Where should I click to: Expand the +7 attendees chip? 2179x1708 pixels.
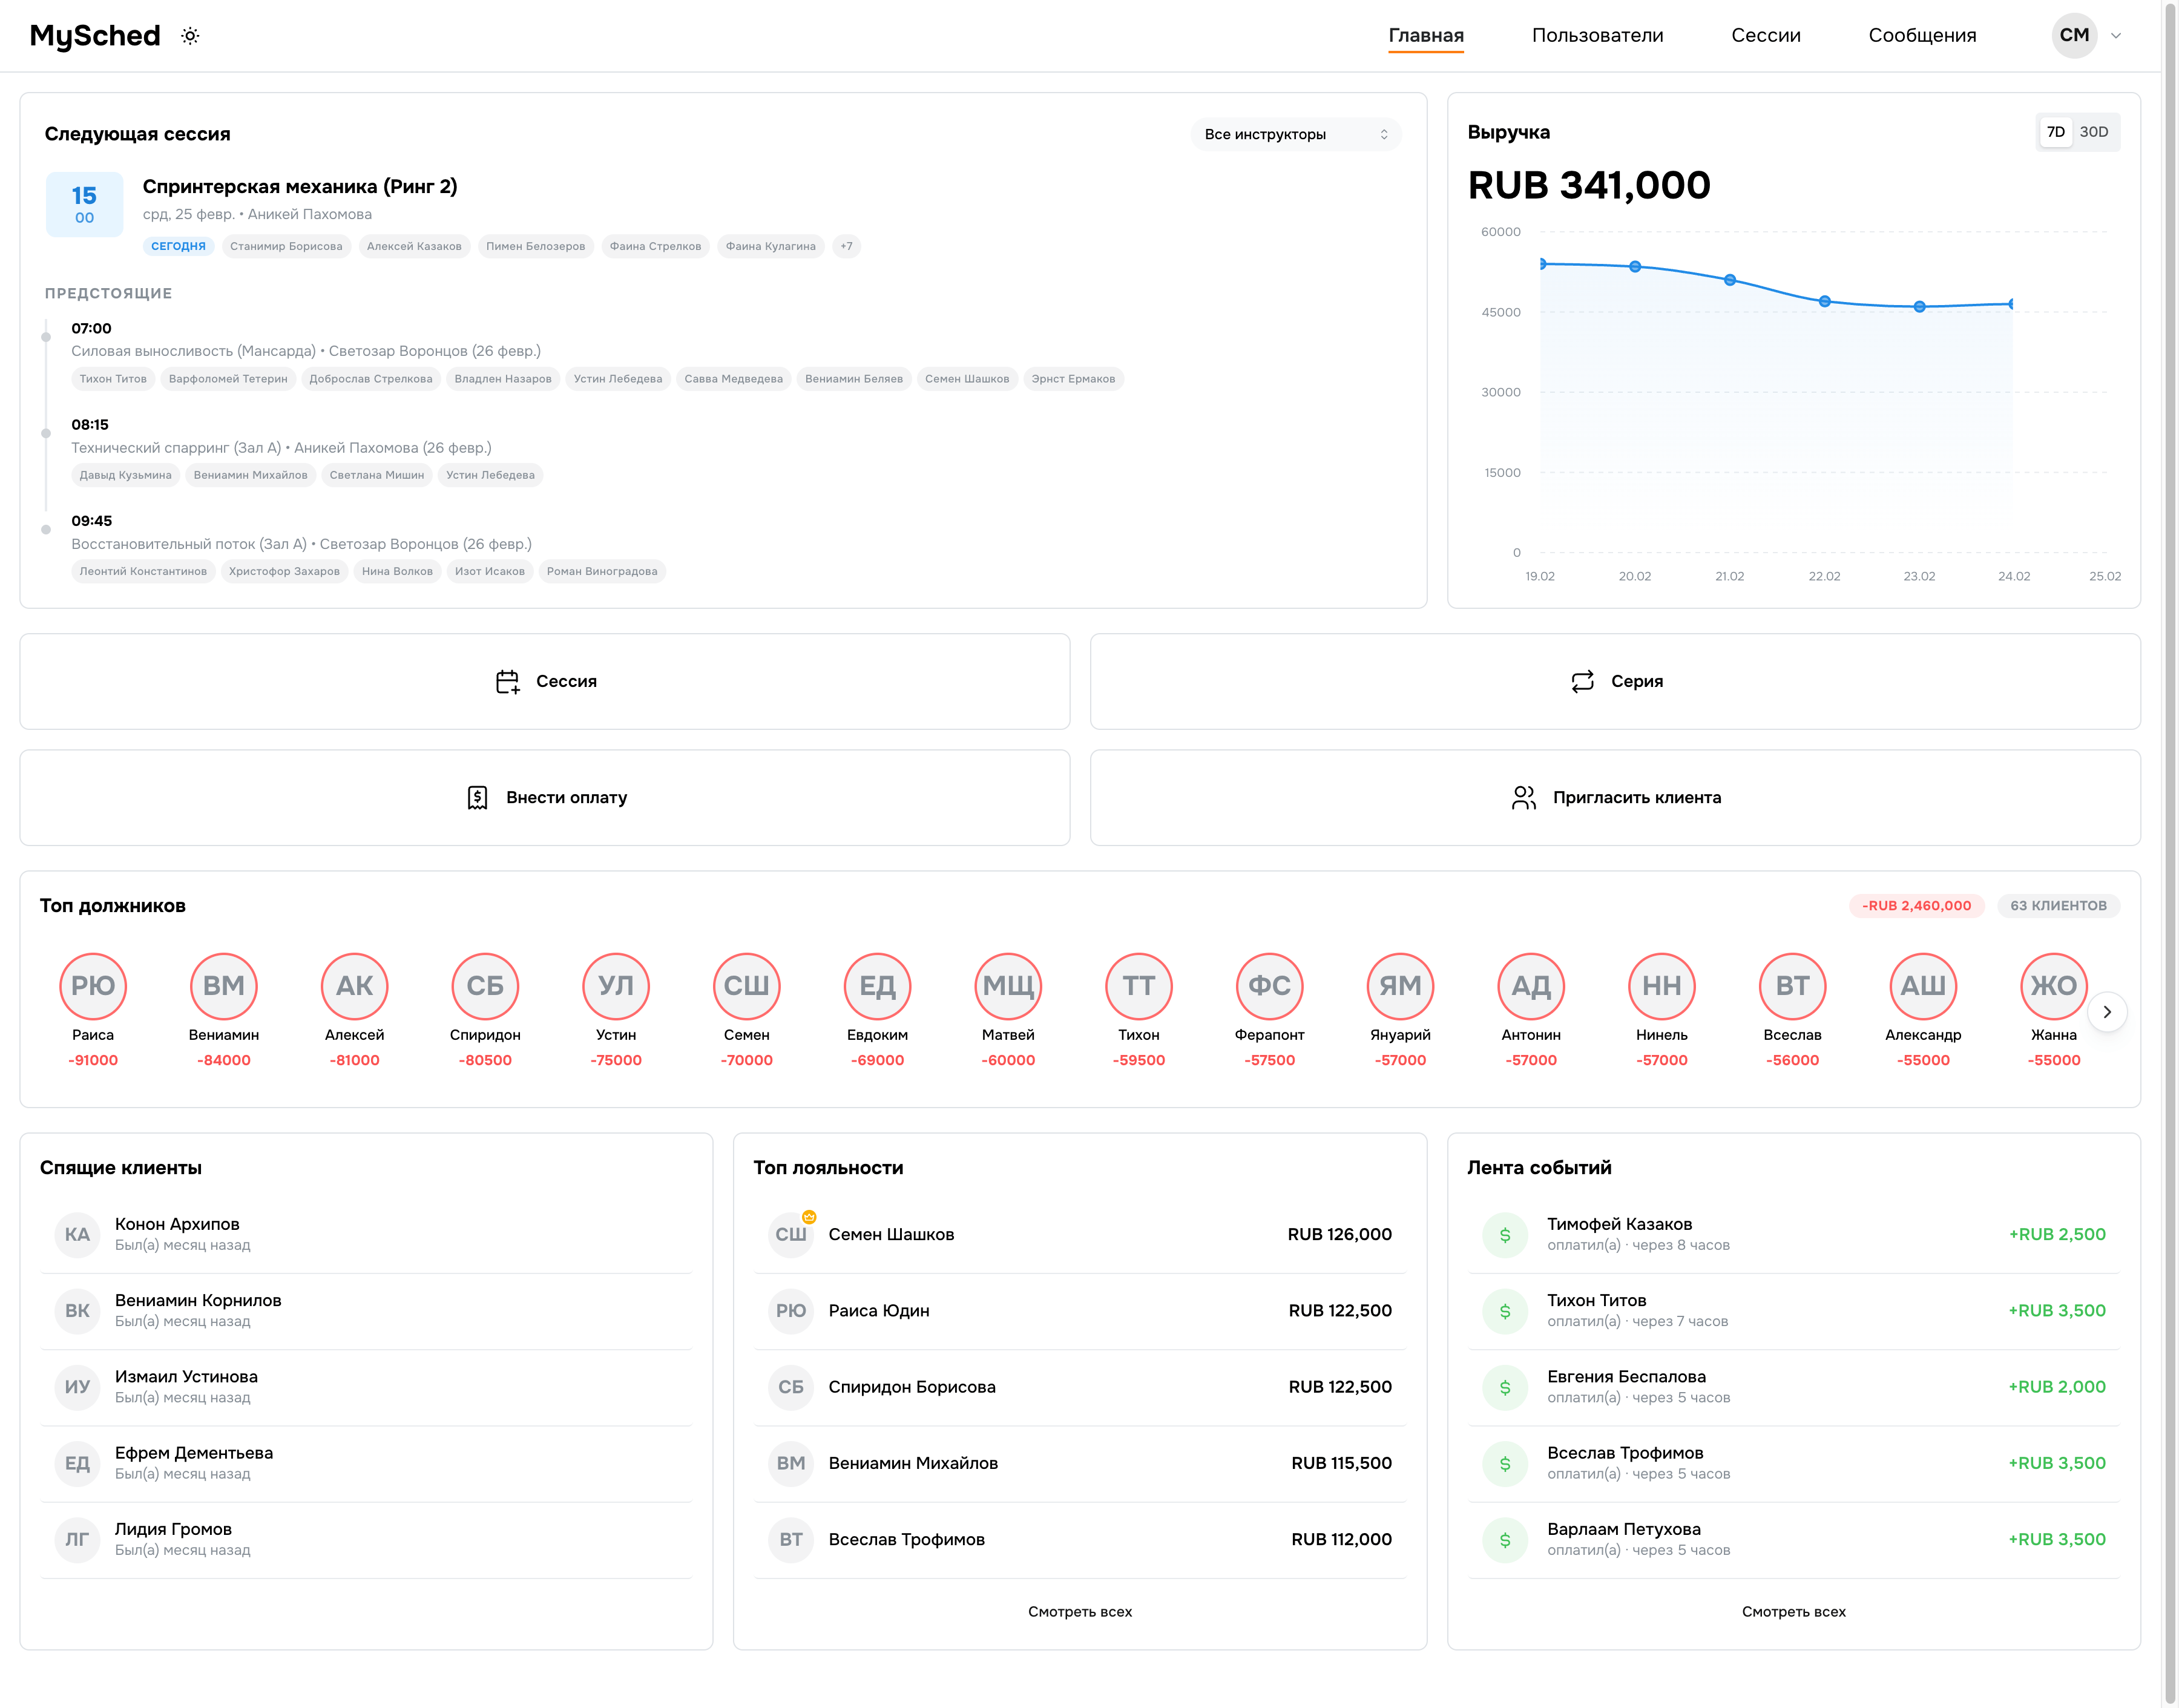[x=846, y=246]
